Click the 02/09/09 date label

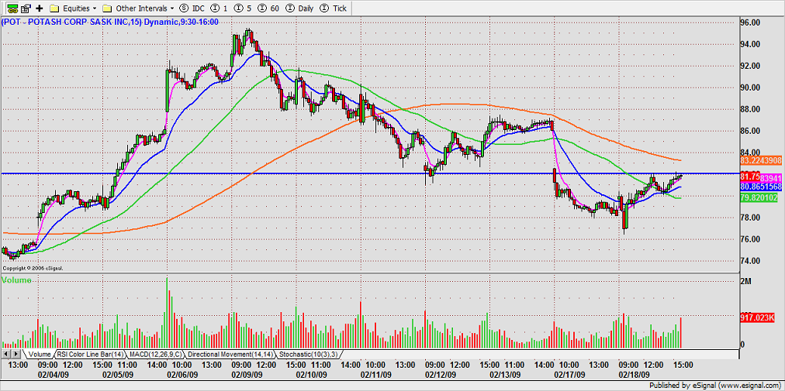[247, 375]
